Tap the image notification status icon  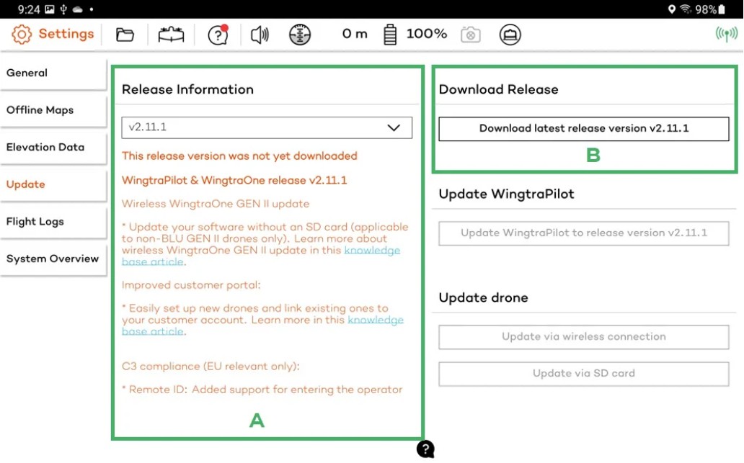pyautogui.click(x=49, y=9)
